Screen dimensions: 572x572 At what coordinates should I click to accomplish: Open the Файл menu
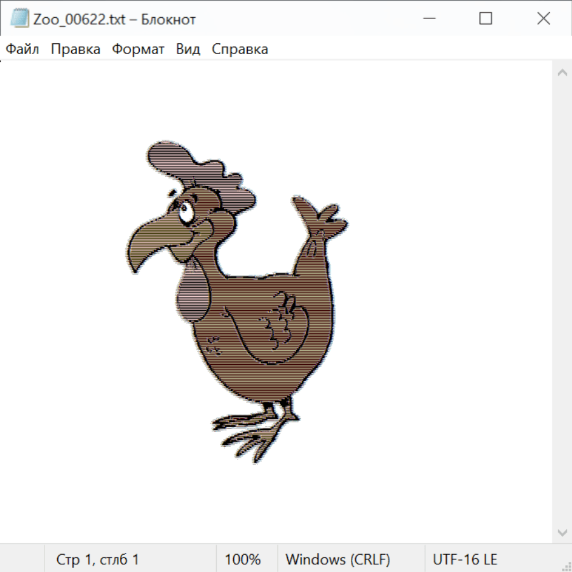pos(23,50)
